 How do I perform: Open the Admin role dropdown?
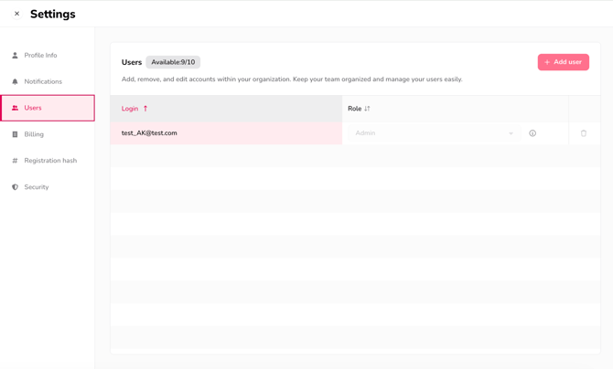(x=434, y=133)
